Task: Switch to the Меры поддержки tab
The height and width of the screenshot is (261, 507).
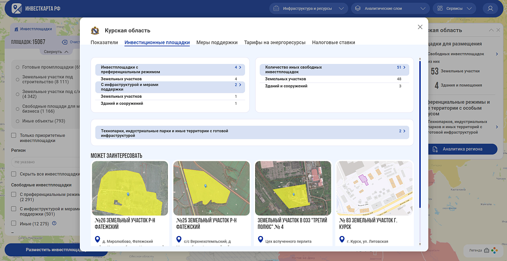Action: 217,42
